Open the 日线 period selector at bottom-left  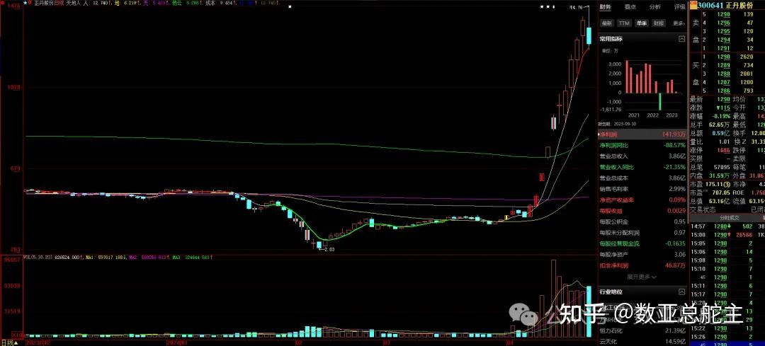tap(8, 342)
